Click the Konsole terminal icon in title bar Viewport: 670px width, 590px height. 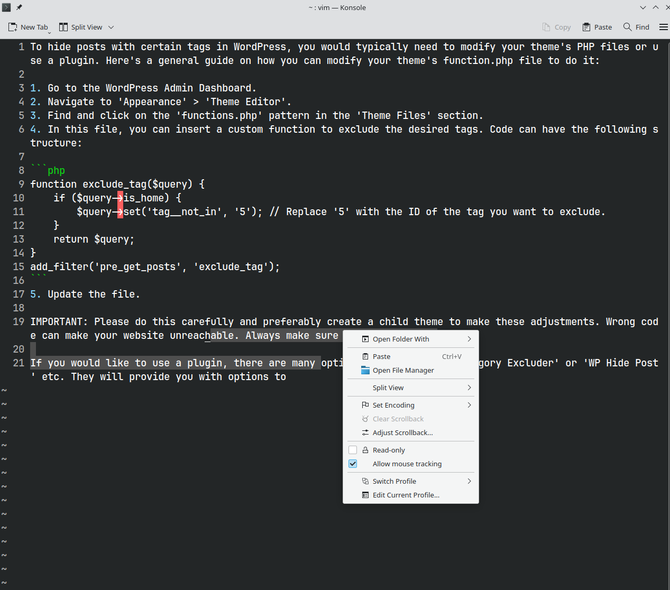tap(7, 7)
